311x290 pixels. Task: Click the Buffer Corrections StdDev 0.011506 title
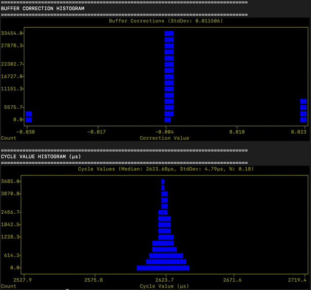pos(166,21)
